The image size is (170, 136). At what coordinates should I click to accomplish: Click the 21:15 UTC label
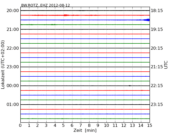157,67
